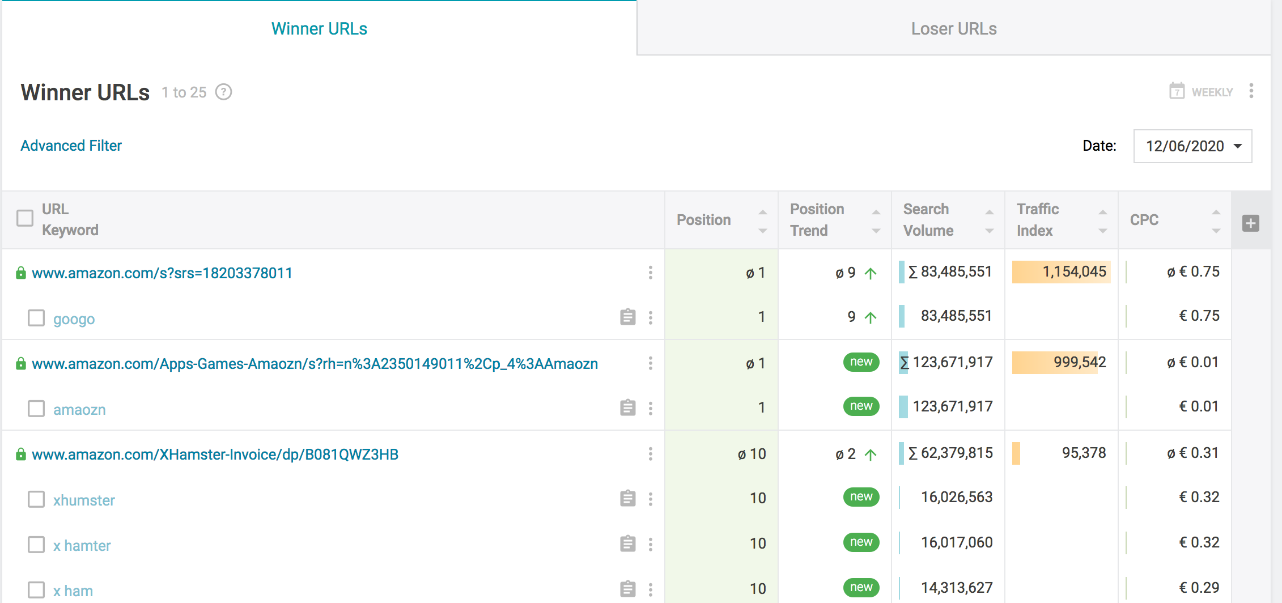
Task: Check the x ham keyword checkbox
Action: pos(36,590)
